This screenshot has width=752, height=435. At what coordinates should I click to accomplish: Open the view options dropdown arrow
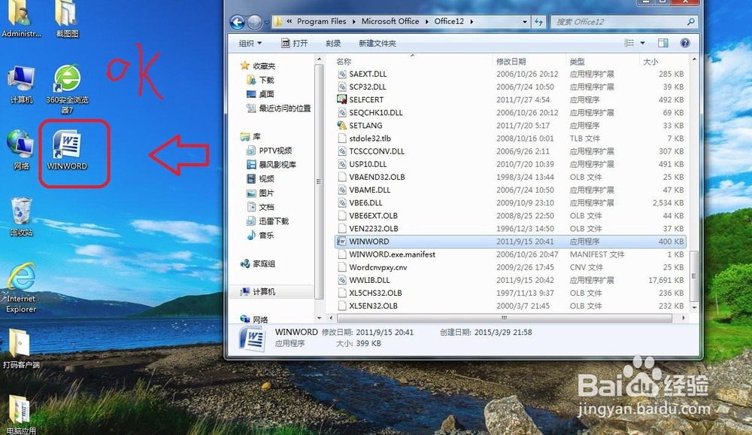coord(643,43)
